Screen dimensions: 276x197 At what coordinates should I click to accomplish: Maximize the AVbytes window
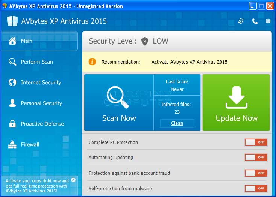coord(261,6)
